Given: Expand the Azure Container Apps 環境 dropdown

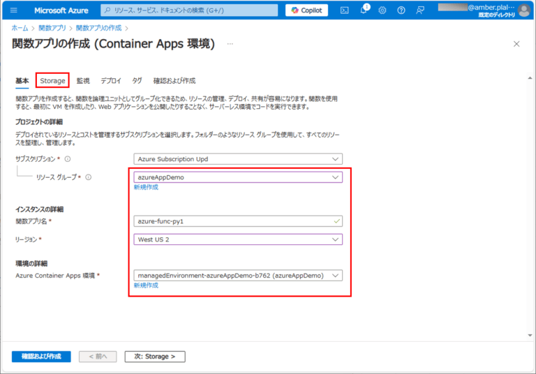Looking at the screenshot, I should 238,276.
